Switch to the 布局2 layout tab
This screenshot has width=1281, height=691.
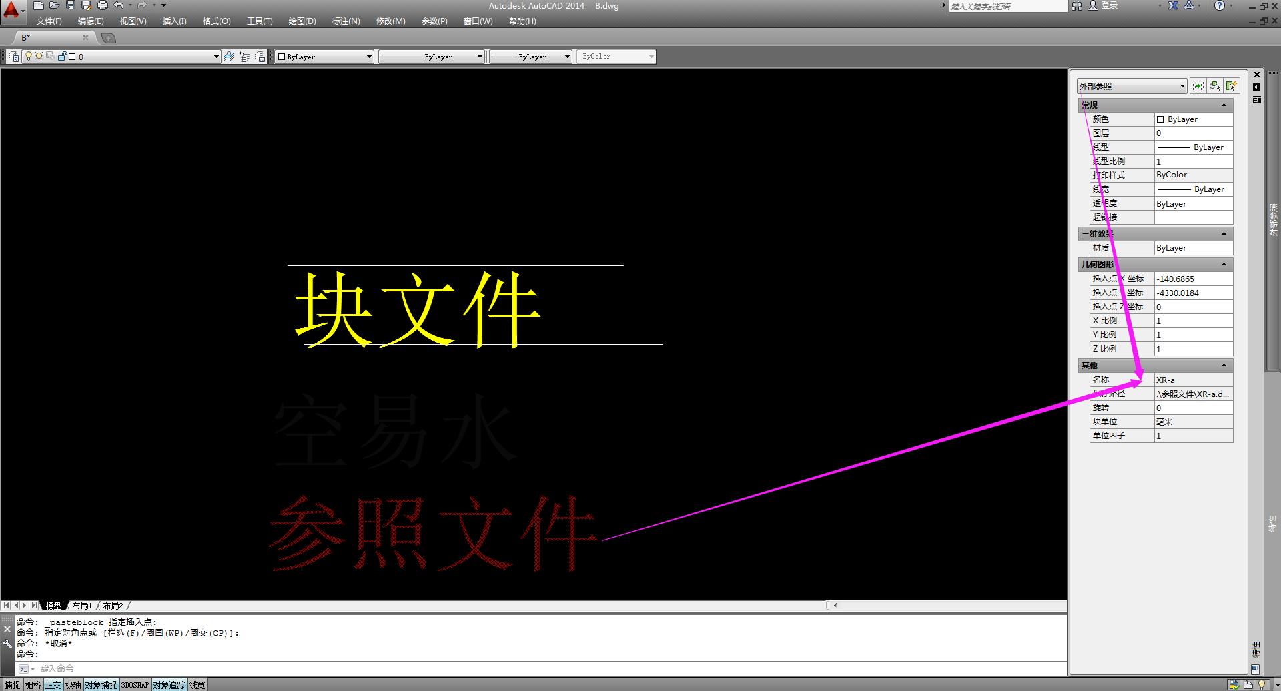point(113,606)
